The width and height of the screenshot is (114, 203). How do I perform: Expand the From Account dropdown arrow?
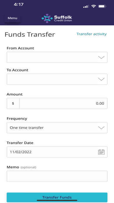click(101, 57)
